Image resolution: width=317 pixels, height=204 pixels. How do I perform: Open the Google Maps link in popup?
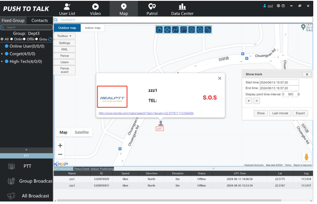pyautogui.click(x=146, y=113)
